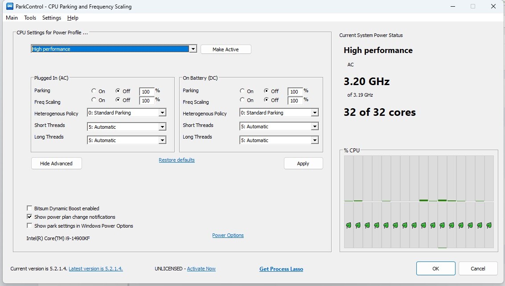The image size is (505, 286).
Task: Apply the CPU settings
Action: coord(303,163)
